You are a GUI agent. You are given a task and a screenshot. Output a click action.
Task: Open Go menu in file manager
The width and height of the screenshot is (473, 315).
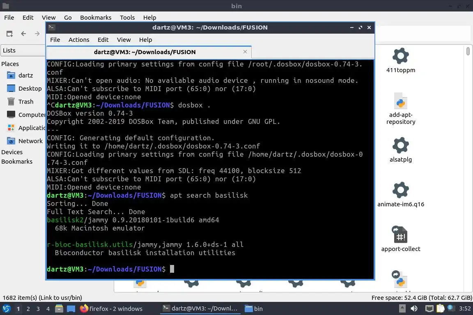(68, 18)
